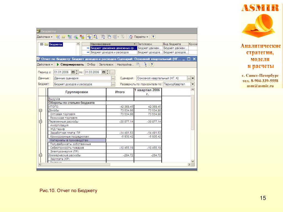Click the Вид бюджета column header
This screenshot has width=283, height=212.
point(175,44)
